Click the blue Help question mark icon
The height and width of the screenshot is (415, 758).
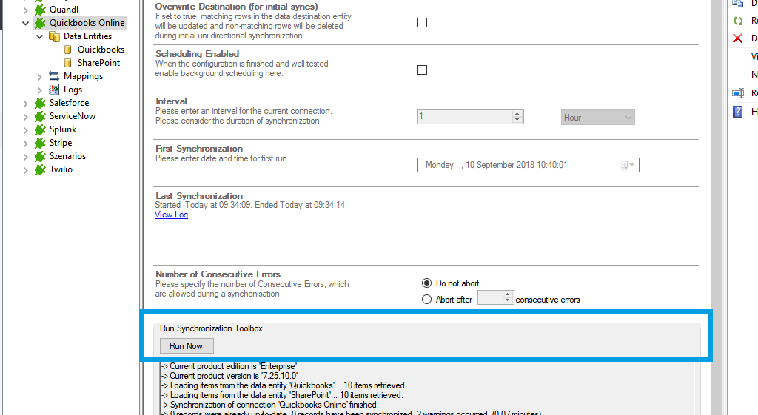click(x=738, y=112)
